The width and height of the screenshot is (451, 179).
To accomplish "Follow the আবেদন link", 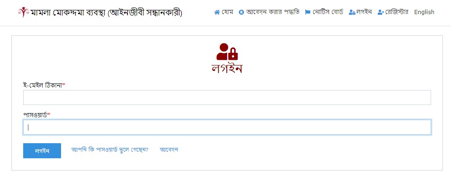I will (169, 150).
